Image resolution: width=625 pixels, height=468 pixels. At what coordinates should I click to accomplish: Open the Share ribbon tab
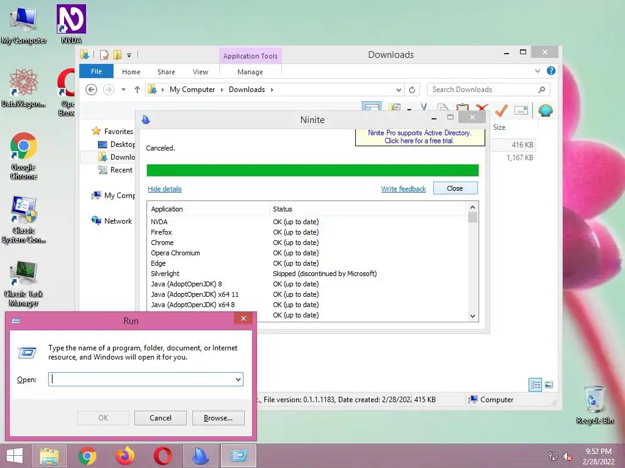[166, 72]
